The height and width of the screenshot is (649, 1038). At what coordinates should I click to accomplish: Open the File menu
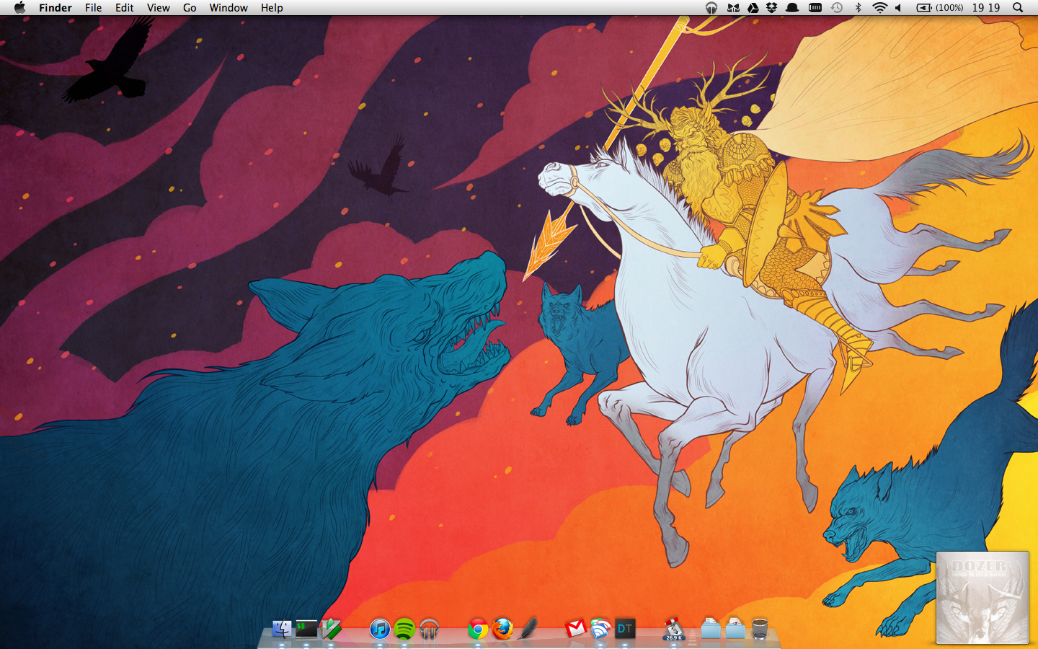point(93,8)
